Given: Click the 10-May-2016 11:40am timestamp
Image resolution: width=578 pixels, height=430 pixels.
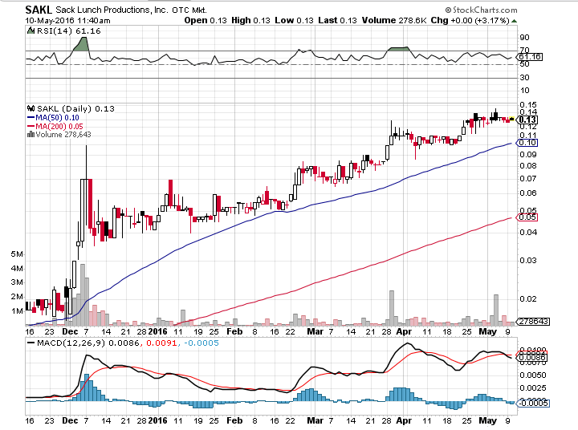Looking at the screenshot, I should (67, 21).
